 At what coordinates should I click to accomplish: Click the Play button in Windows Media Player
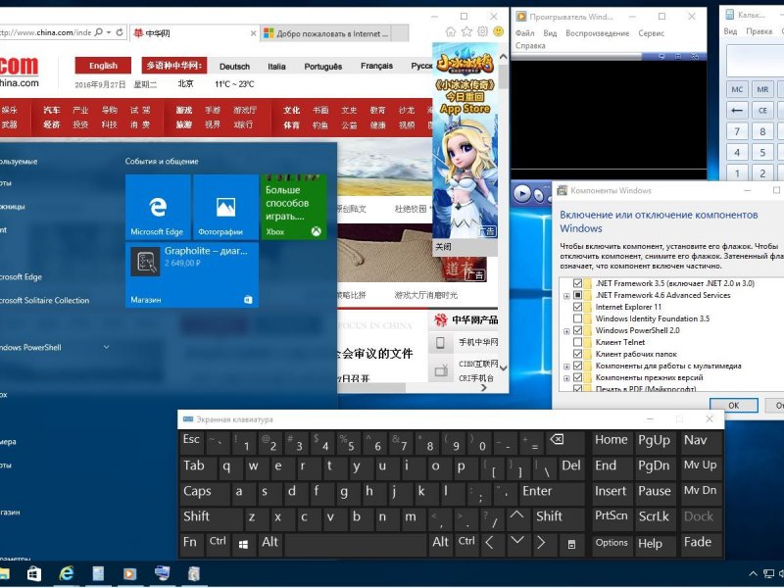pyautogui.click(x=521, y=193)
